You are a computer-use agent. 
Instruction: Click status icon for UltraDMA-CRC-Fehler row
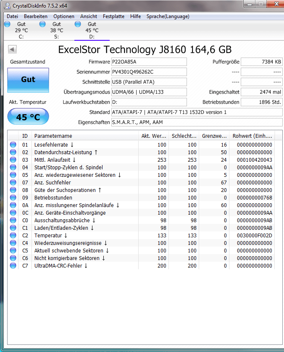tap(13, 265)
